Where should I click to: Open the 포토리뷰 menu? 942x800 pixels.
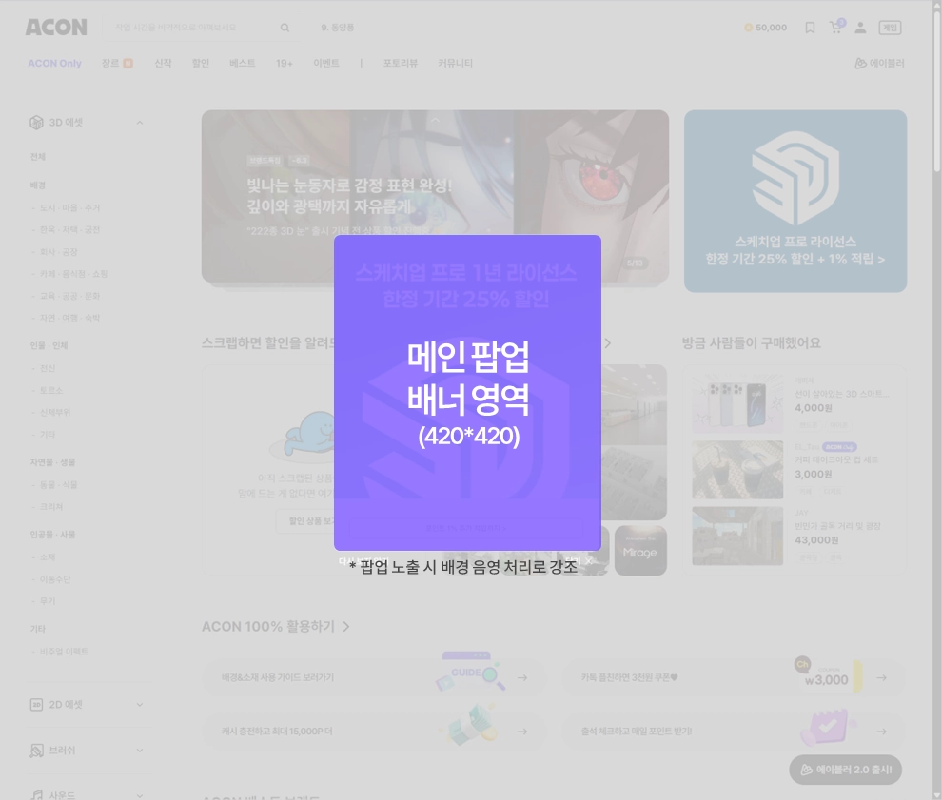[400, 63]
